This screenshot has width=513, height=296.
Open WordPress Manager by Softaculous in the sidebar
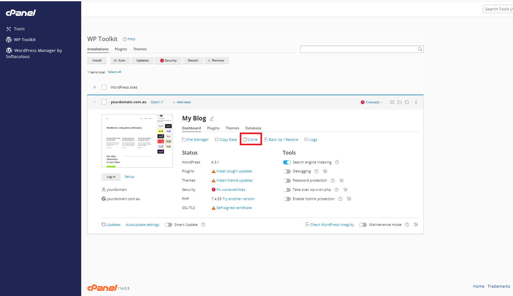[34, 53]
